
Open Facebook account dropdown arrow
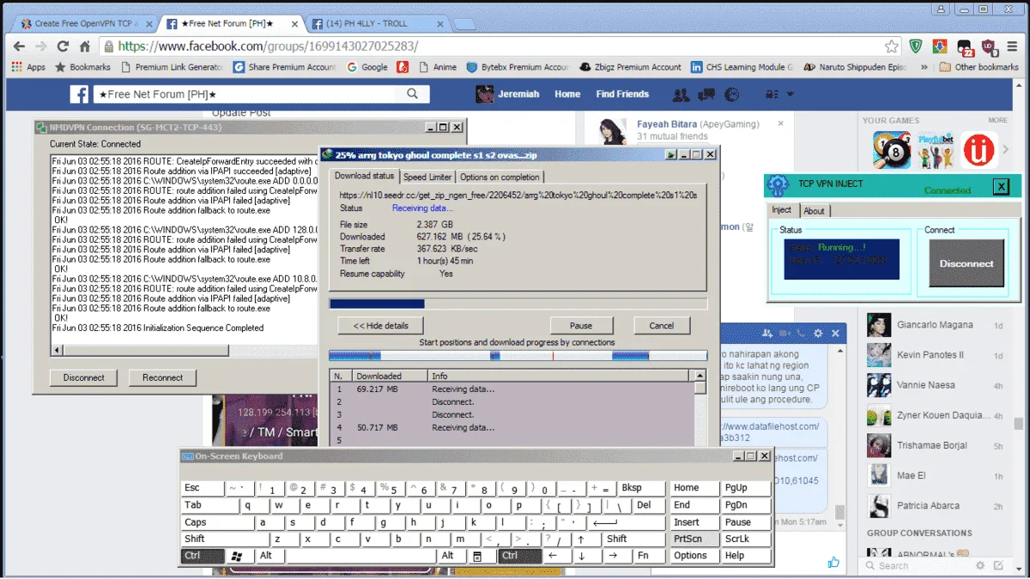click(x=790, y=94)
